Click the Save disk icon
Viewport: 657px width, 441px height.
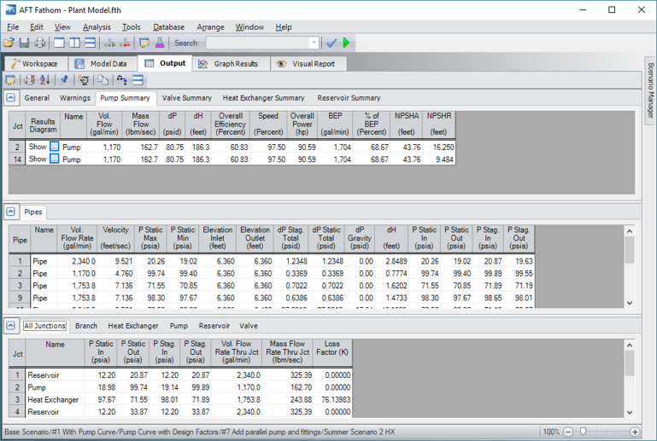(25, 43)
